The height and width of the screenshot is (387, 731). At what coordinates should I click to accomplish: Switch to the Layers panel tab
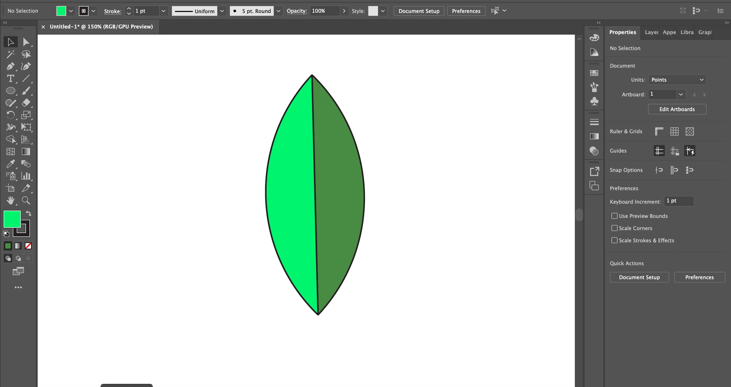coord(651,32)
